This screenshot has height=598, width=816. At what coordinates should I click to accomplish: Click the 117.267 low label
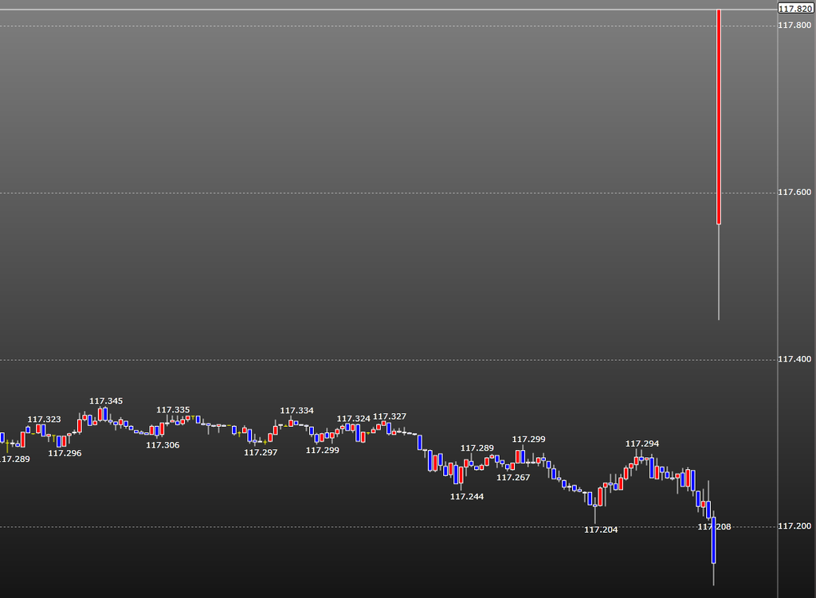tap(514, 477)
